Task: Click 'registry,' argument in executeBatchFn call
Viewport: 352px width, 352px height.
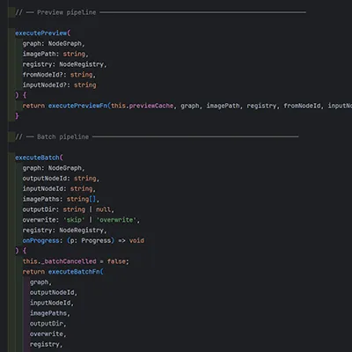Action: click(x=47, y=344)
